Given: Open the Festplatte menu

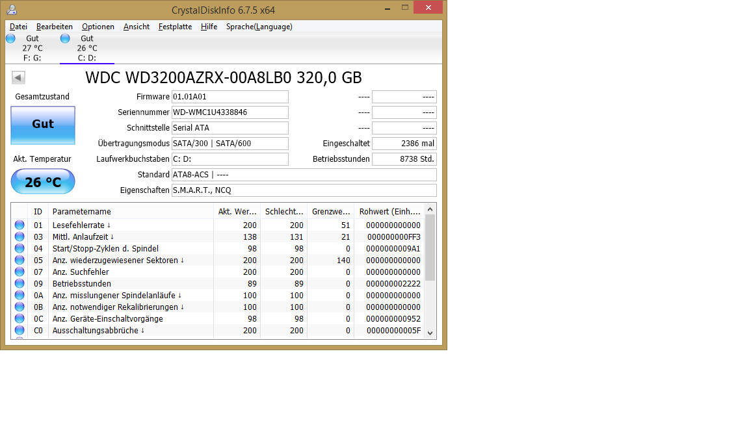Looking at the screenshot, I should (176, 27).
